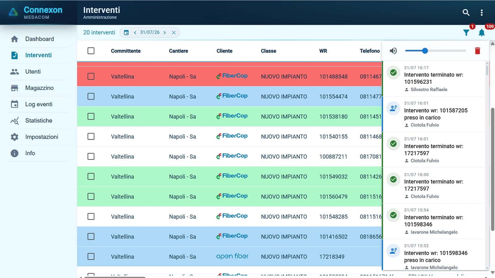Open the notifications bell icon

pos(481,32)
